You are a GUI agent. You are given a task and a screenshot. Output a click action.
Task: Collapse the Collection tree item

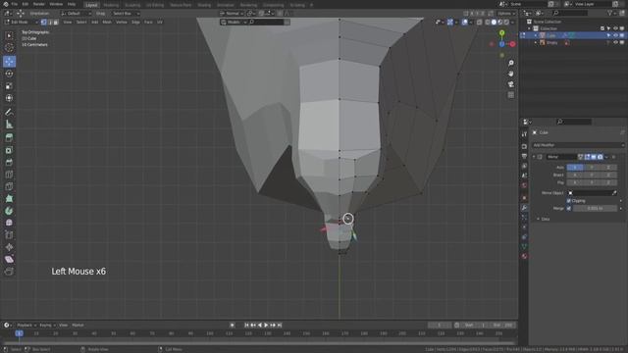pos(530,28)
